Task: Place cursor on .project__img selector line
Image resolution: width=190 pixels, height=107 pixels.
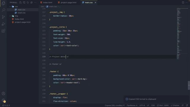Action: (x=57, y=12)
